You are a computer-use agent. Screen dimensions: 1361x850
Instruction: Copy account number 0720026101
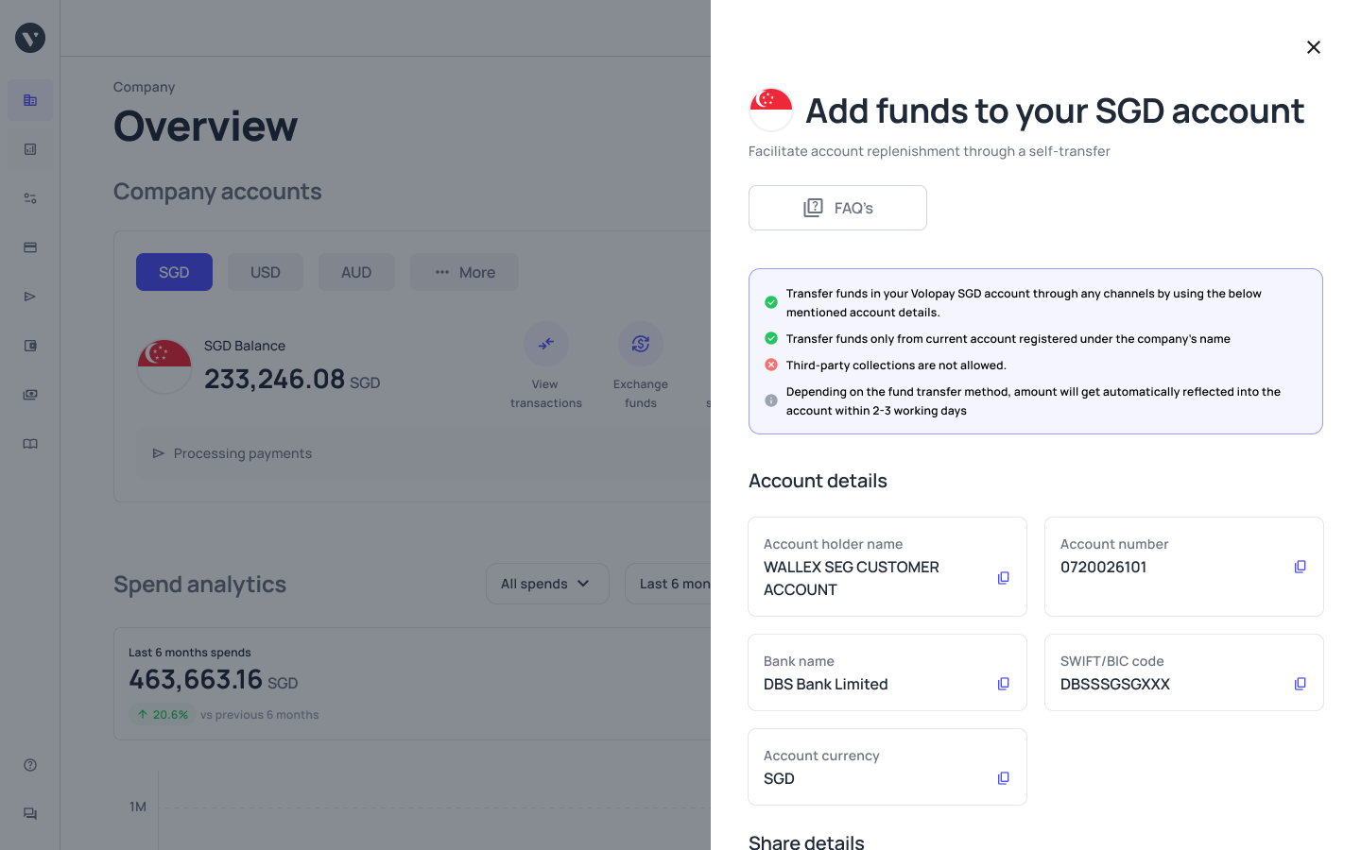click(x=1300, y=567)
